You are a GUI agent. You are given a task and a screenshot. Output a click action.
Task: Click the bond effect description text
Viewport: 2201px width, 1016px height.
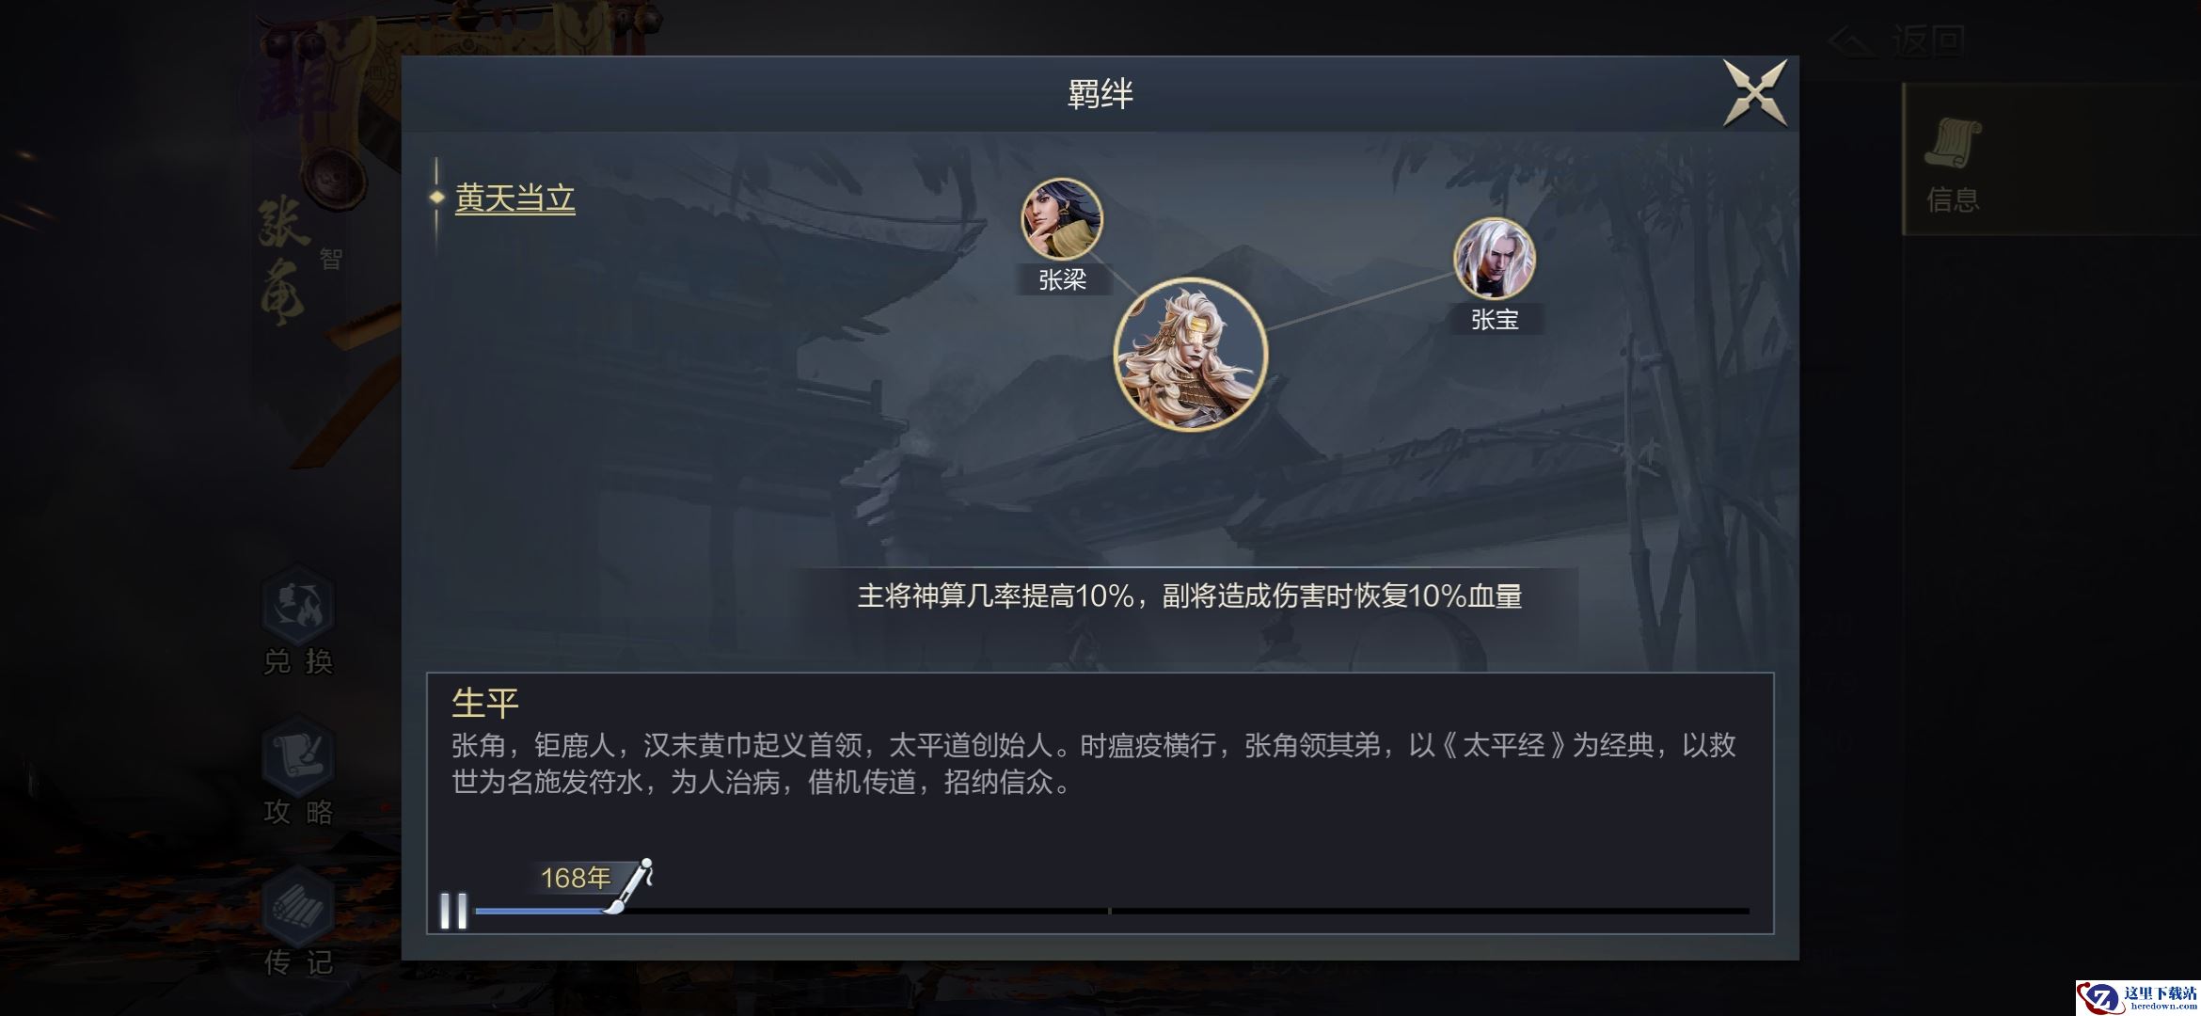[x=1189, y=596]
